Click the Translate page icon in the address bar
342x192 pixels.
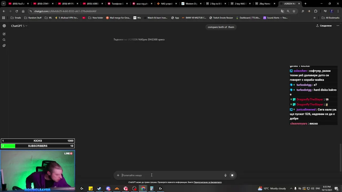tap(282, 11)
